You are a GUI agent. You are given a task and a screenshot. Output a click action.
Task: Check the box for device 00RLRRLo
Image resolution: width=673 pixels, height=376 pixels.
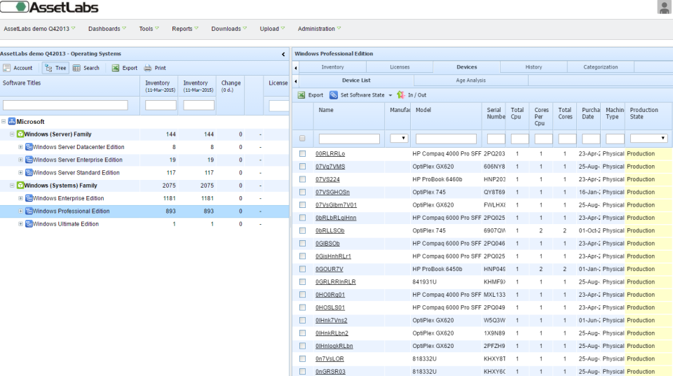point(303,153)
